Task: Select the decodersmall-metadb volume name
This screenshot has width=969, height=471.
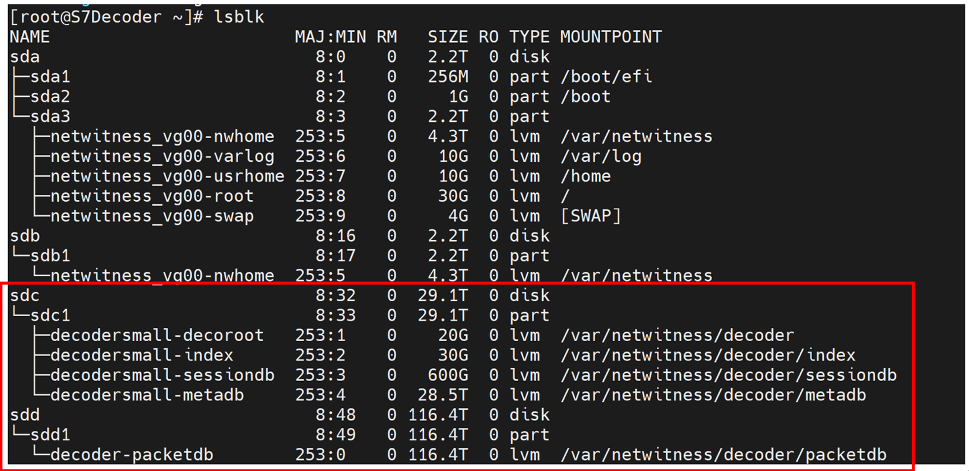Action: [148, 395]
